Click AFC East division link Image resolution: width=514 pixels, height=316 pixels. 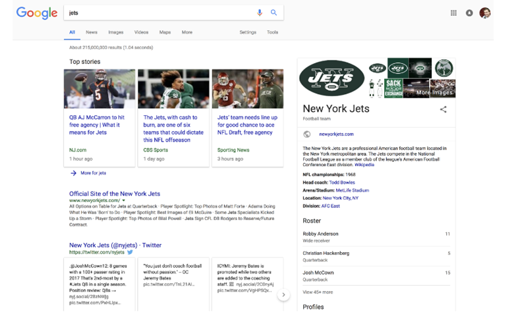330,206
